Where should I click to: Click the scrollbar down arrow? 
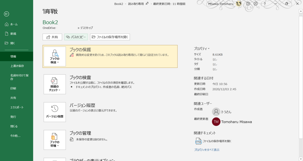coord(301,159)
